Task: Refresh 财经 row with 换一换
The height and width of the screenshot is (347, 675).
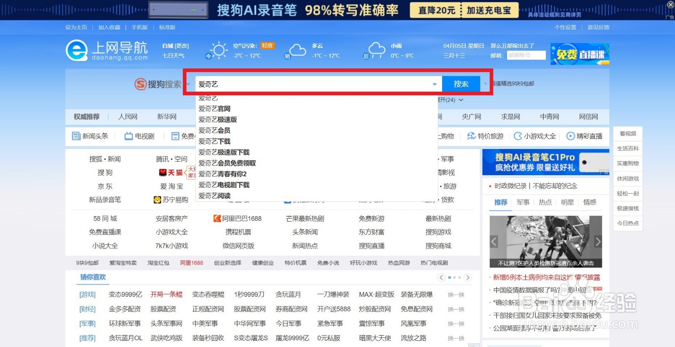Action: tap(456, 309)
